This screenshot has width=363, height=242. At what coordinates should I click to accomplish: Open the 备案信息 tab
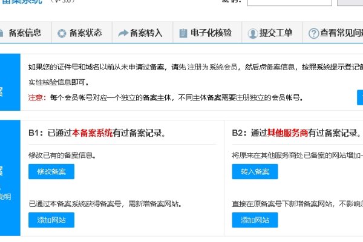point(24,33)
